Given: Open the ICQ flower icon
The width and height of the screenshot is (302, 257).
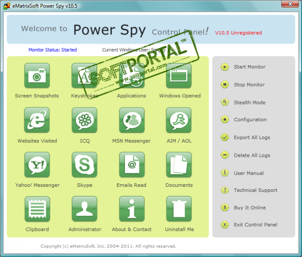Looking at the screenshot, I should 84,120.
